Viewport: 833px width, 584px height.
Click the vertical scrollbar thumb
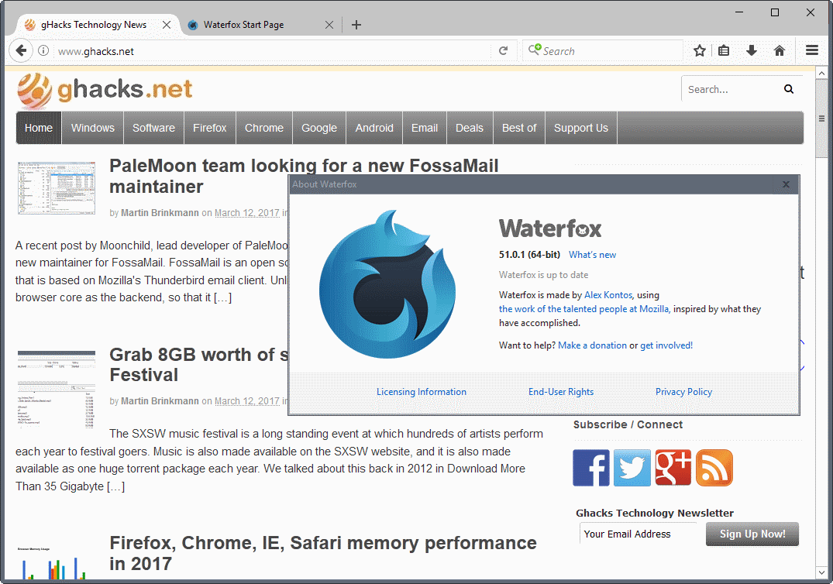pyautogui.click(x=821, y=119)
